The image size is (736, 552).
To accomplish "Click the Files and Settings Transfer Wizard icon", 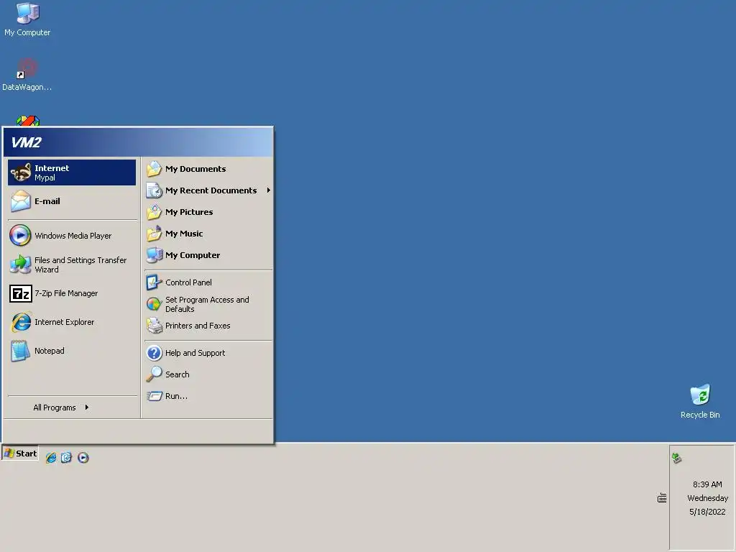I will click(21, 264).
